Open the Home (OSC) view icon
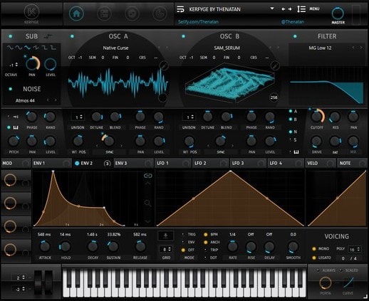369x301 pixels. coord(76,14)
